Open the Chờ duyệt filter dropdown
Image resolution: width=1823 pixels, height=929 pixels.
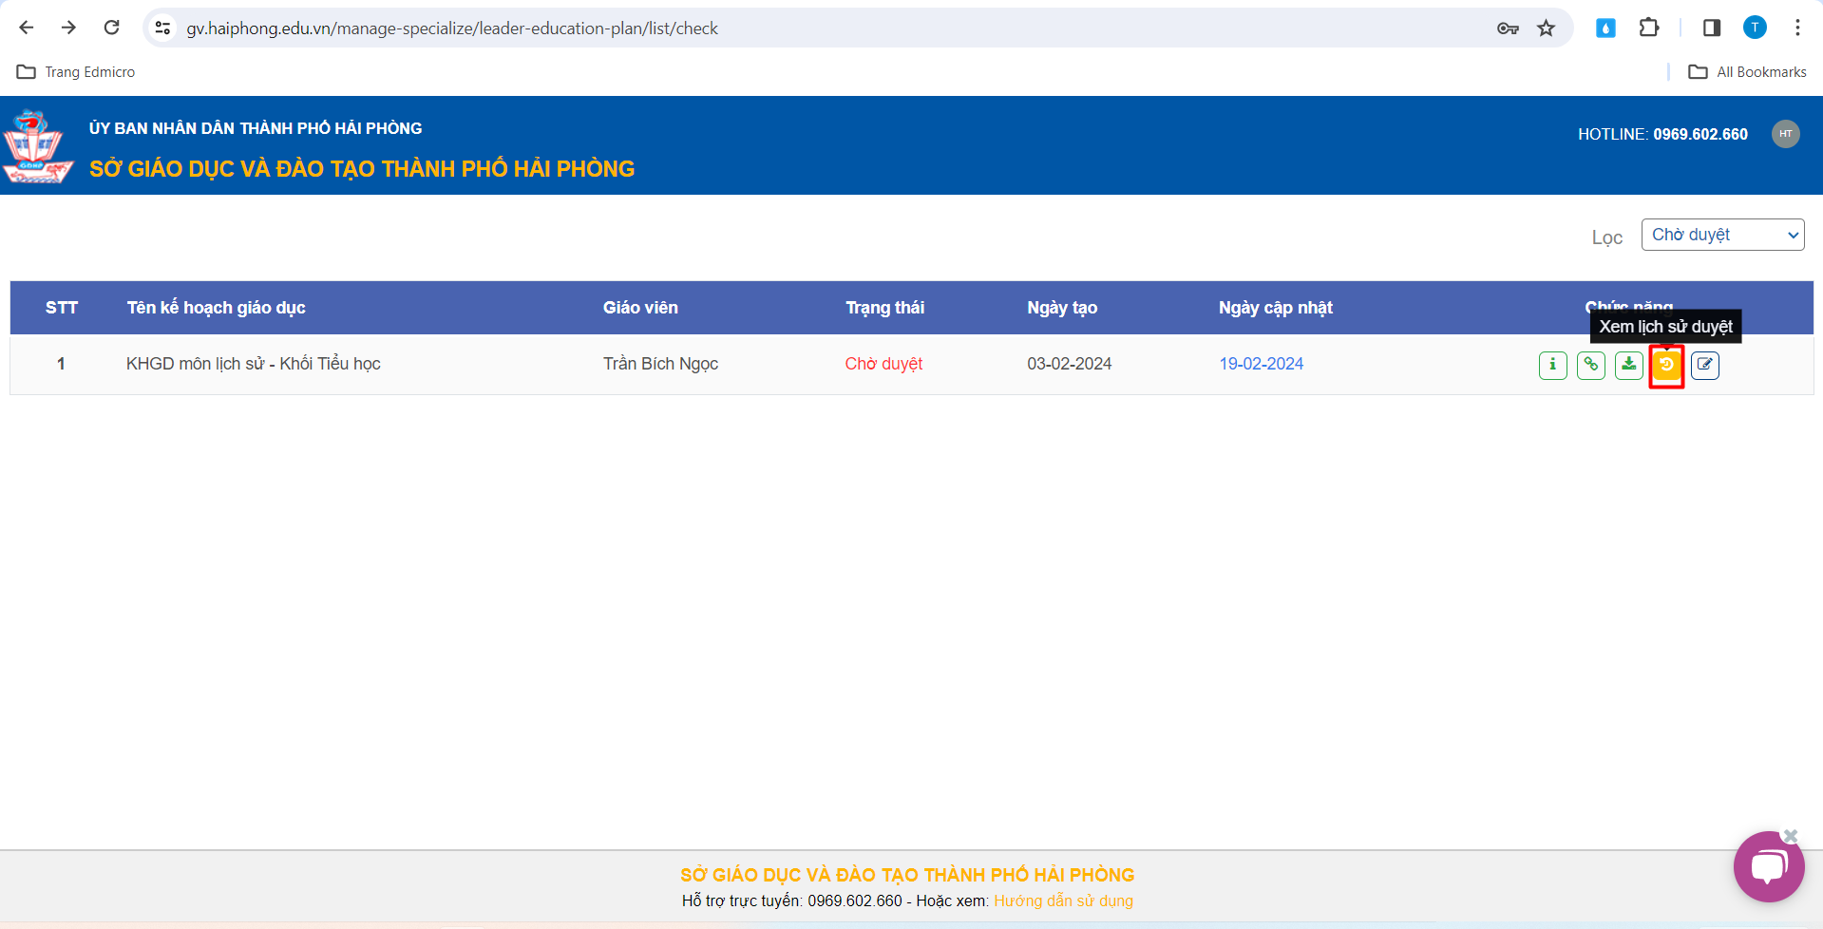[x=1721, y=235]
